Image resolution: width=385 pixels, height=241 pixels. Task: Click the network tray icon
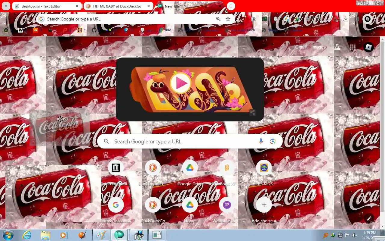pos(340,235)
